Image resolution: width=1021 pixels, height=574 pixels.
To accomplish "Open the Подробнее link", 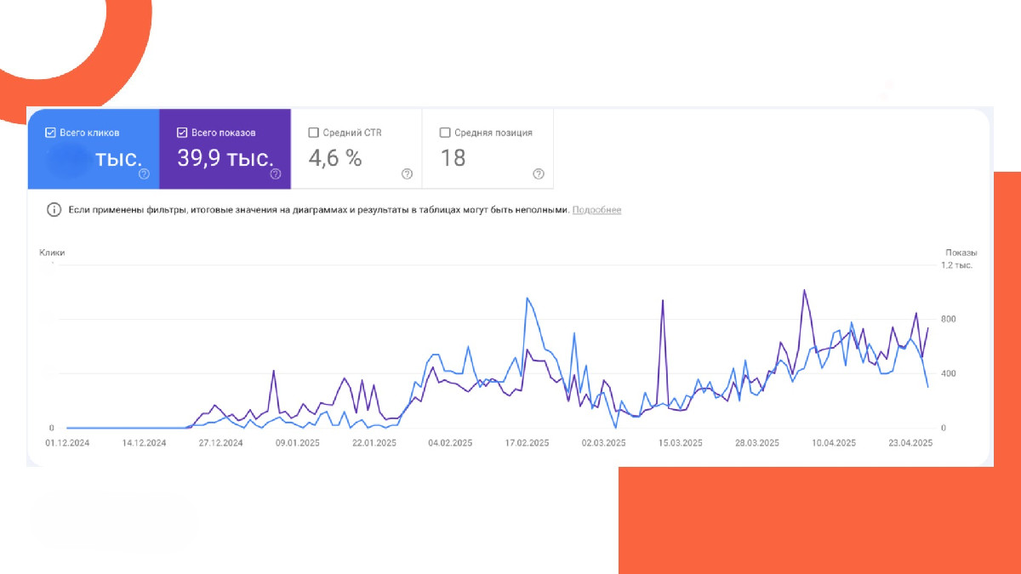I will click(596, 210).
